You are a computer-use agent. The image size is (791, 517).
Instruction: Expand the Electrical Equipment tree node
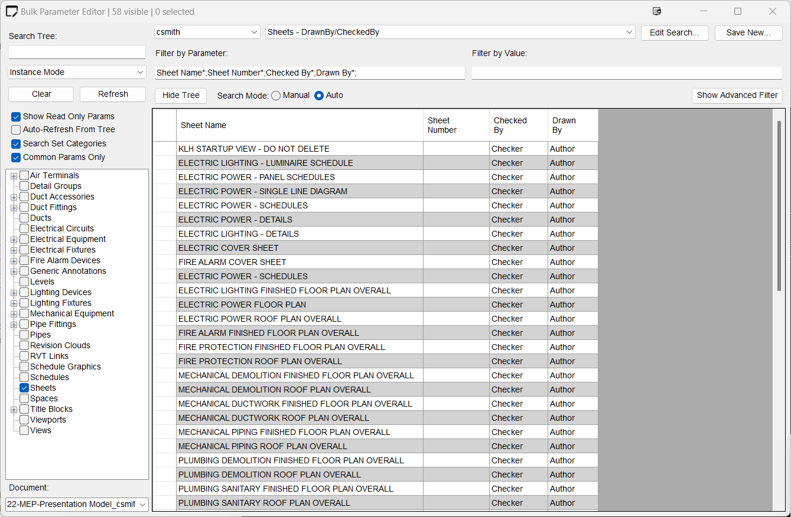pos(14,240)
